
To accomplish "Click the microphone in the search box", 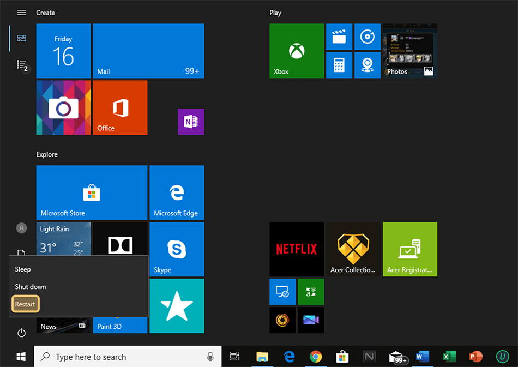I will (x=210, y=357).
